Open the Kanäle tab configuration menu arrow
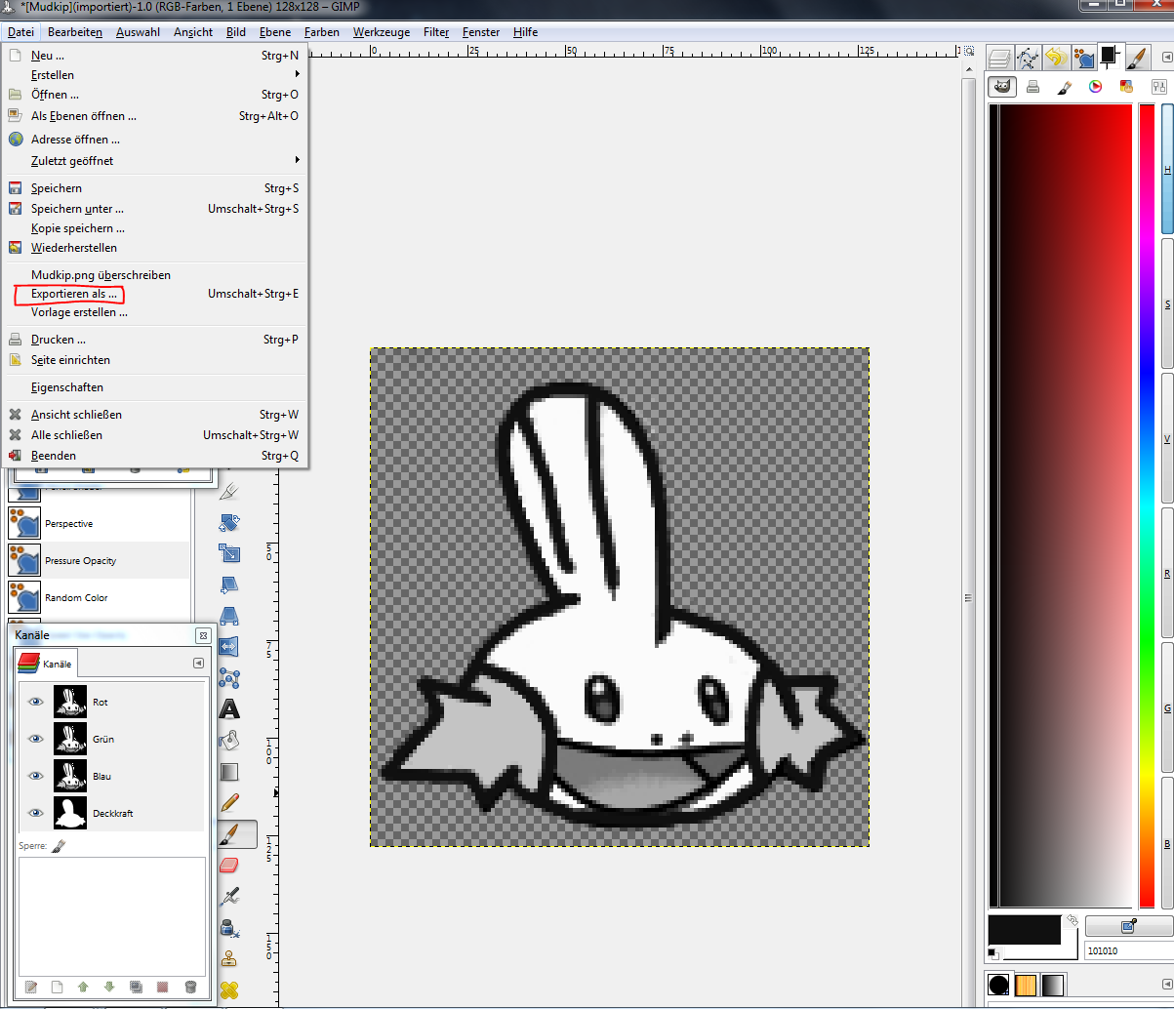Screen dimensions: 1174x1009 click(198, 663)
